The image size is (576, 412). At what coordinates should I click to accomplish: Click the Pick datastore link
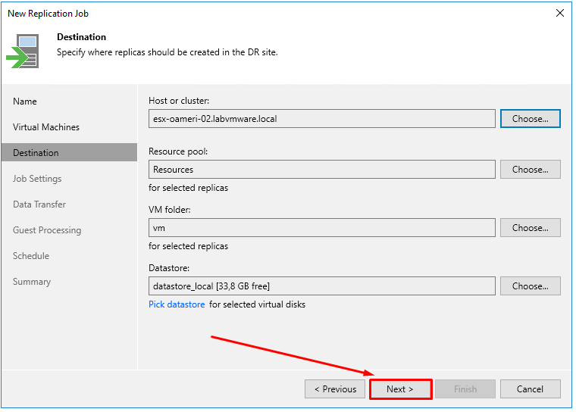(177, 304)
